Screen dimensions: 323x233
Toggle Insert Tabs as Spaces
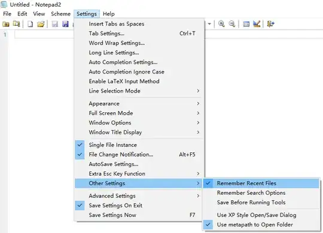(139, 24)
